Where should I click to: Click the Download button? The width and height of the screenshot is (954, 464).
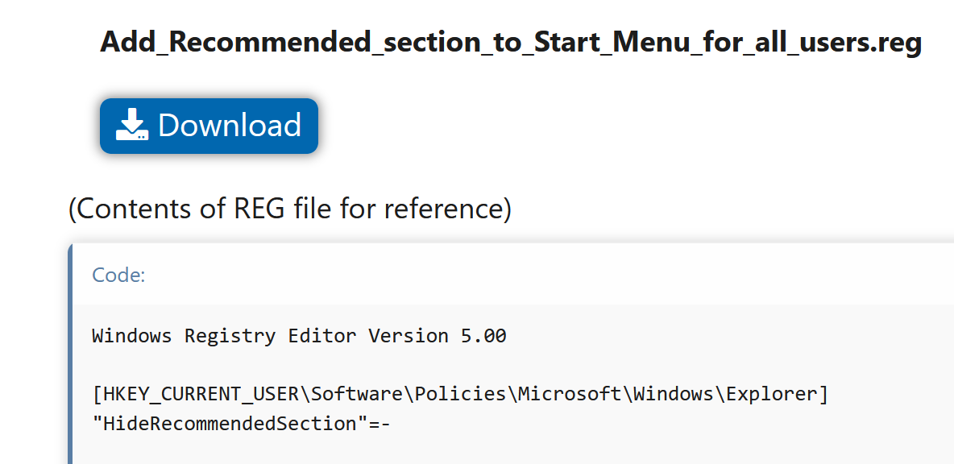coord(209,126)
